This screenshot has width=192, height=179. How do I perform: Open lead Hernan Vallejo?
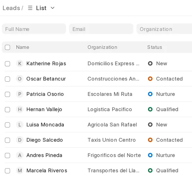pyautogui.click(x=44, y=109)
